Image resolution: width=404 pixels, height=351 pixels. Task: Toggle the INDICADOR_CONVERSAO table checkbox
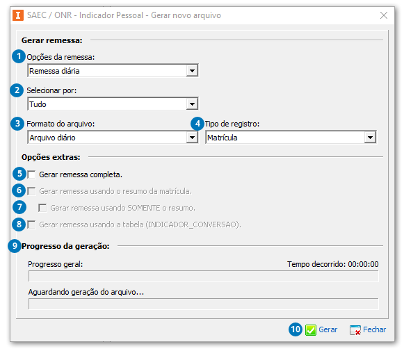[x=32, y=225]
